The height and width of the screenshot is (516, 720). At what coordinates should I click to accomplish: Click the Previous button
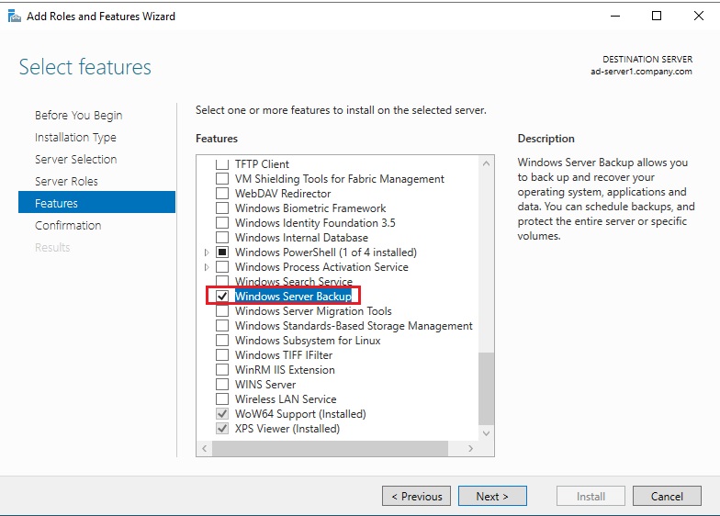[416, 496]
